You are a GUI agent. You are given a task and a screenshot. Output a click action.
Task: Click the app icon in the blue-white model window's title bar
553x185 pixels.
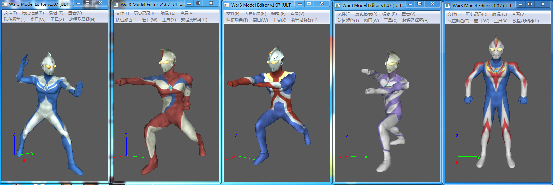(4, 4)
